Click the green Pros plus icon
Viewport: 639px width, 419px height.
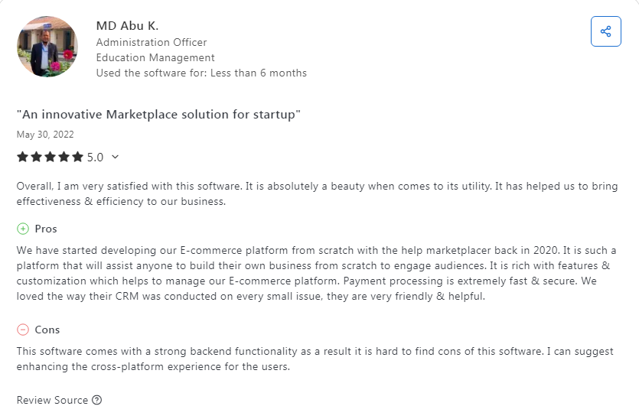[x=23, y=229]
